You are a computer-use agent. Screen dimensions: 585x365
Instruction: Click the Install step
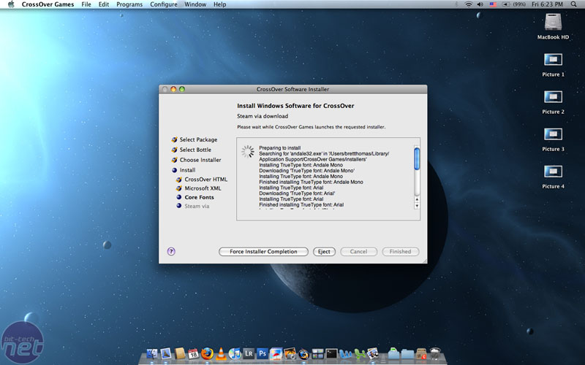point(184,170)
